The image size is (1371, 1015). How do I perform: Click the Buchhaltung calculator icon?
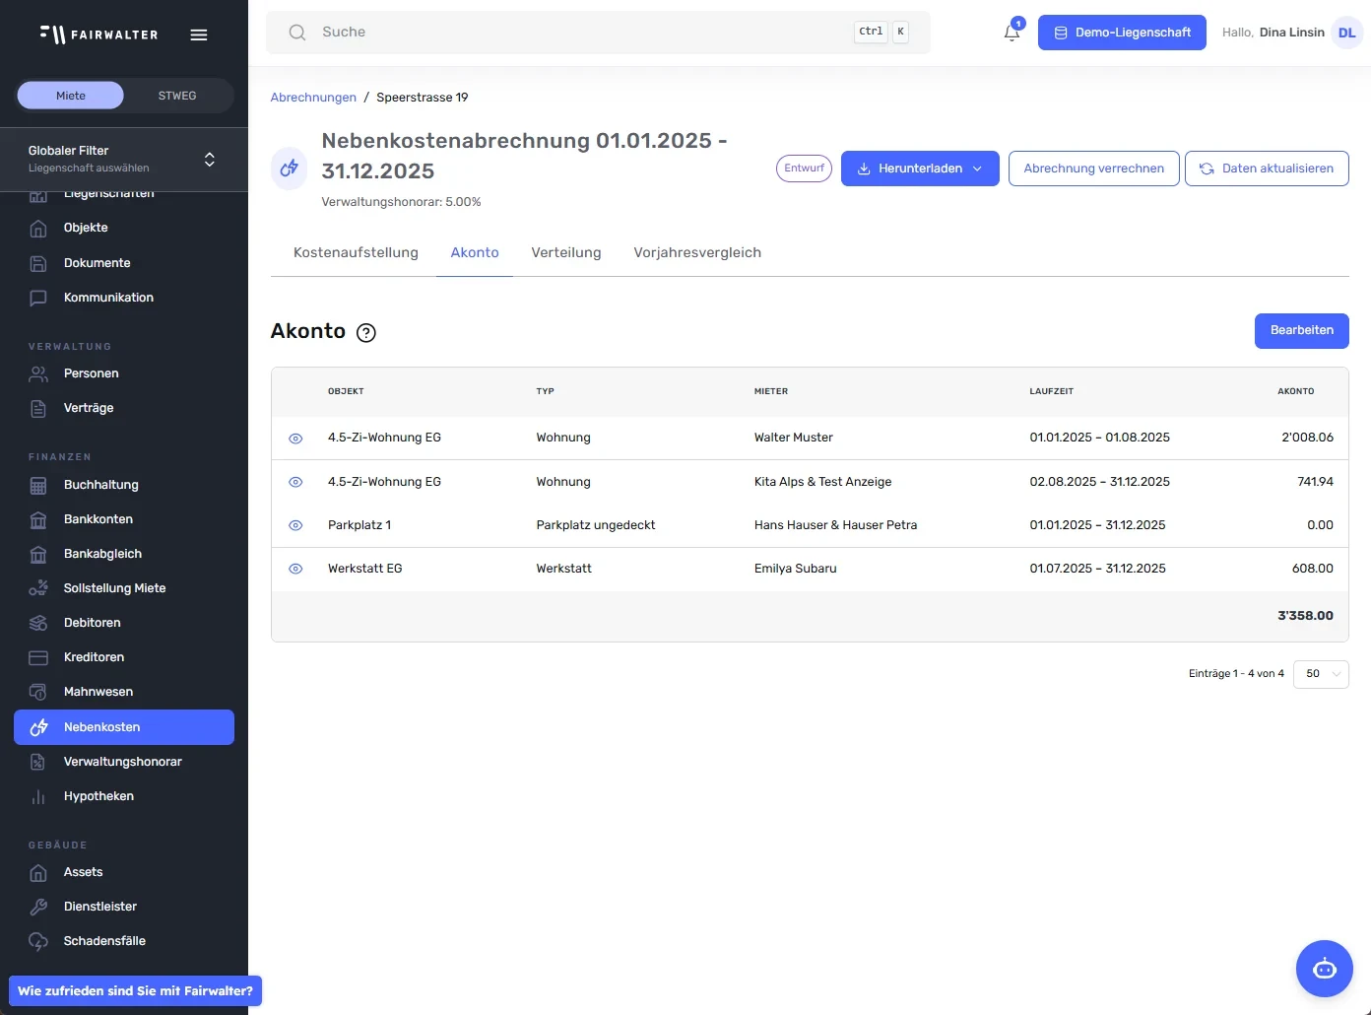[x=38, y=485]
